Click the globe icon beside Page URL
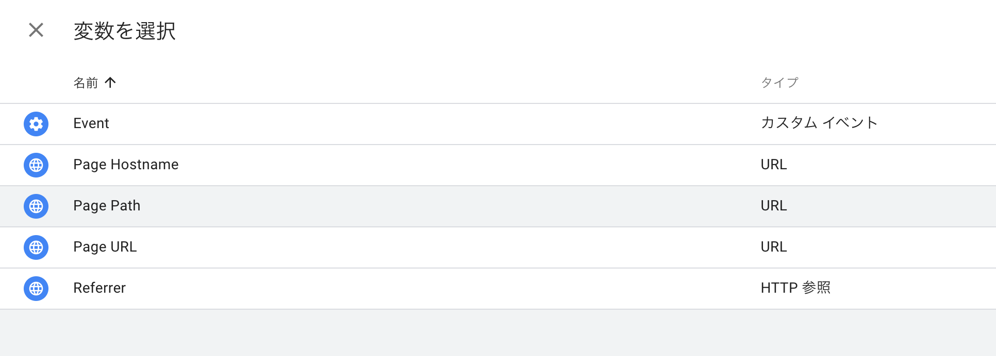 [x=36, y=247]
